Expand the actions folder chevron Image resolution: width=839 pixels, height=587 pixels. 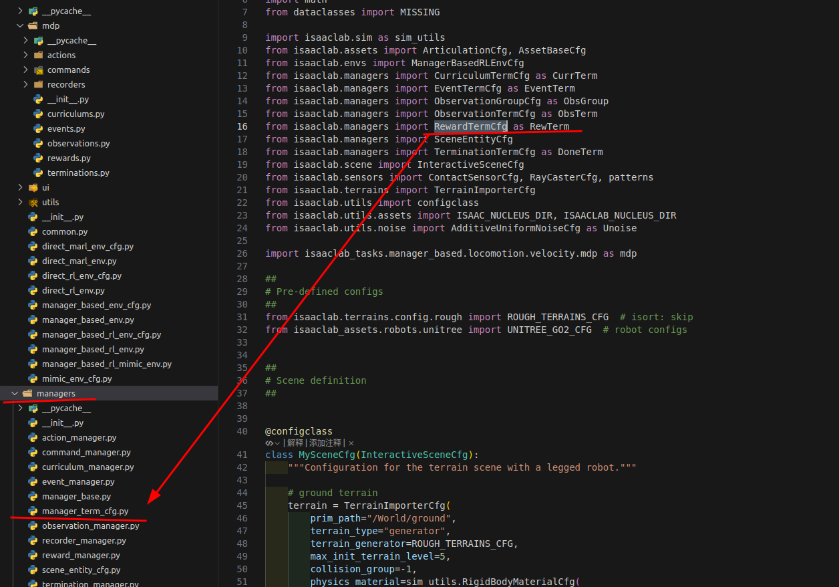tap(25, 55)
